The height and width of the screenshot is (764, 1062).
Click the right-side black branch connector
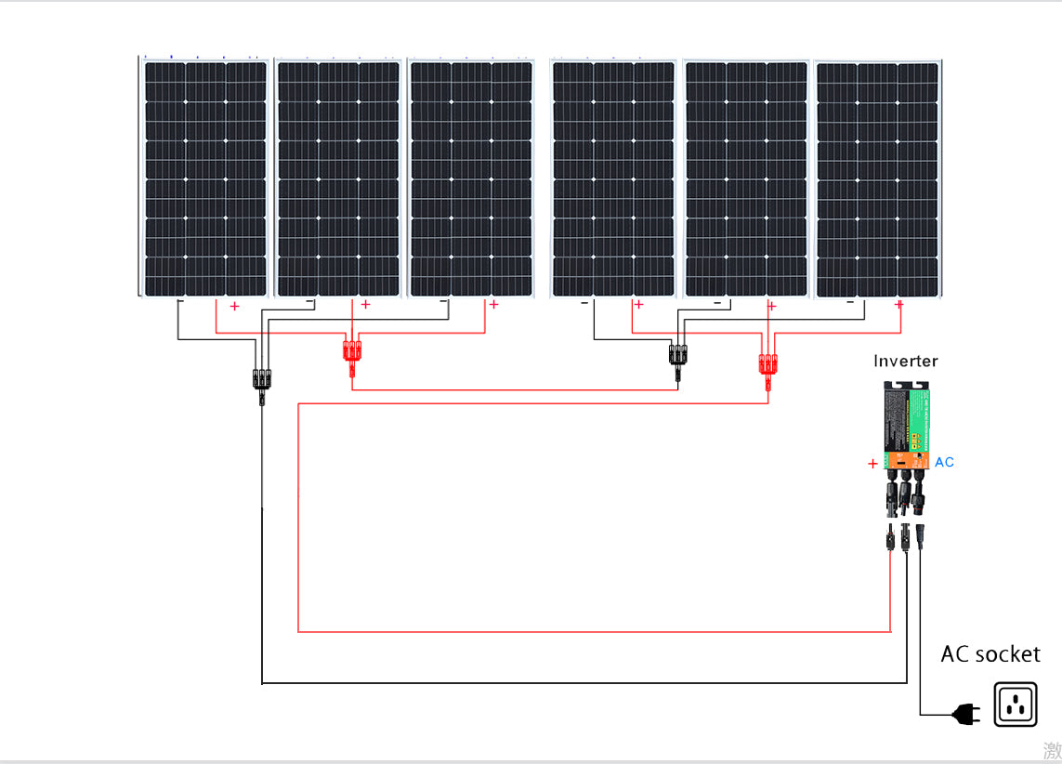(x=677, y=357)
